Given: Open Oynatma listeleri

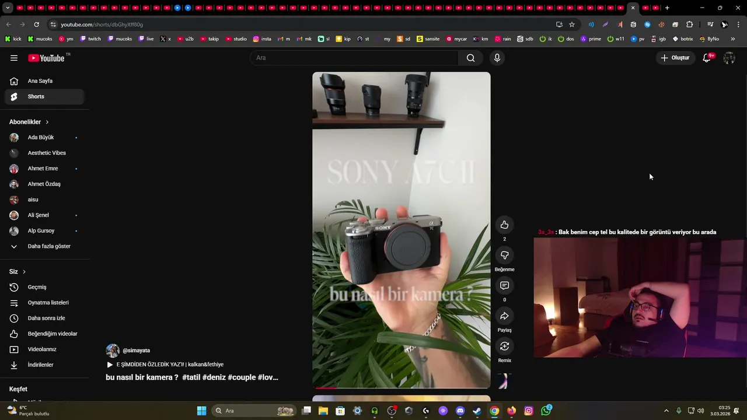Looking at the screenshot, I should [x=44, y=303].
